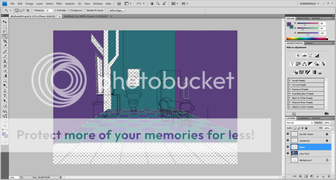Viewport: 336px width, 180px height.
Task: Switch to the Swatches panel tab
Action: pos(302,19)
